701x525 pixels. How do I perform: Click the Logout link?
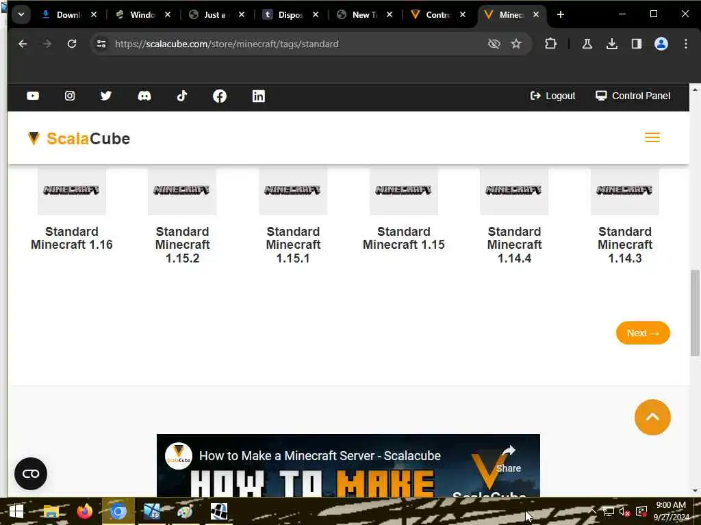pyautogui.click(x=552, y=96)
